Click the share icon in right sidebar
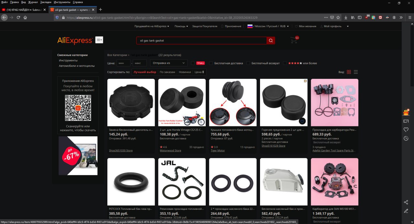Image resolution: width=414 pixels, height=224 pixels. point(406,202)
